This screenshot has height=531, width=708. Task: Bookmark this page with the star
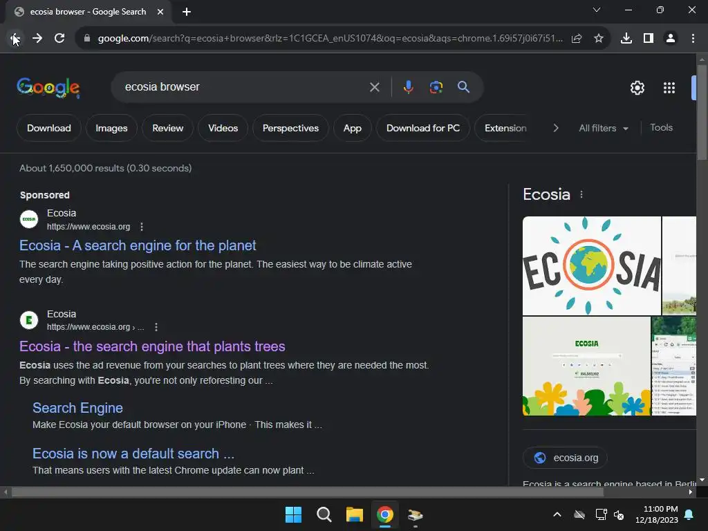pos(599,39)
